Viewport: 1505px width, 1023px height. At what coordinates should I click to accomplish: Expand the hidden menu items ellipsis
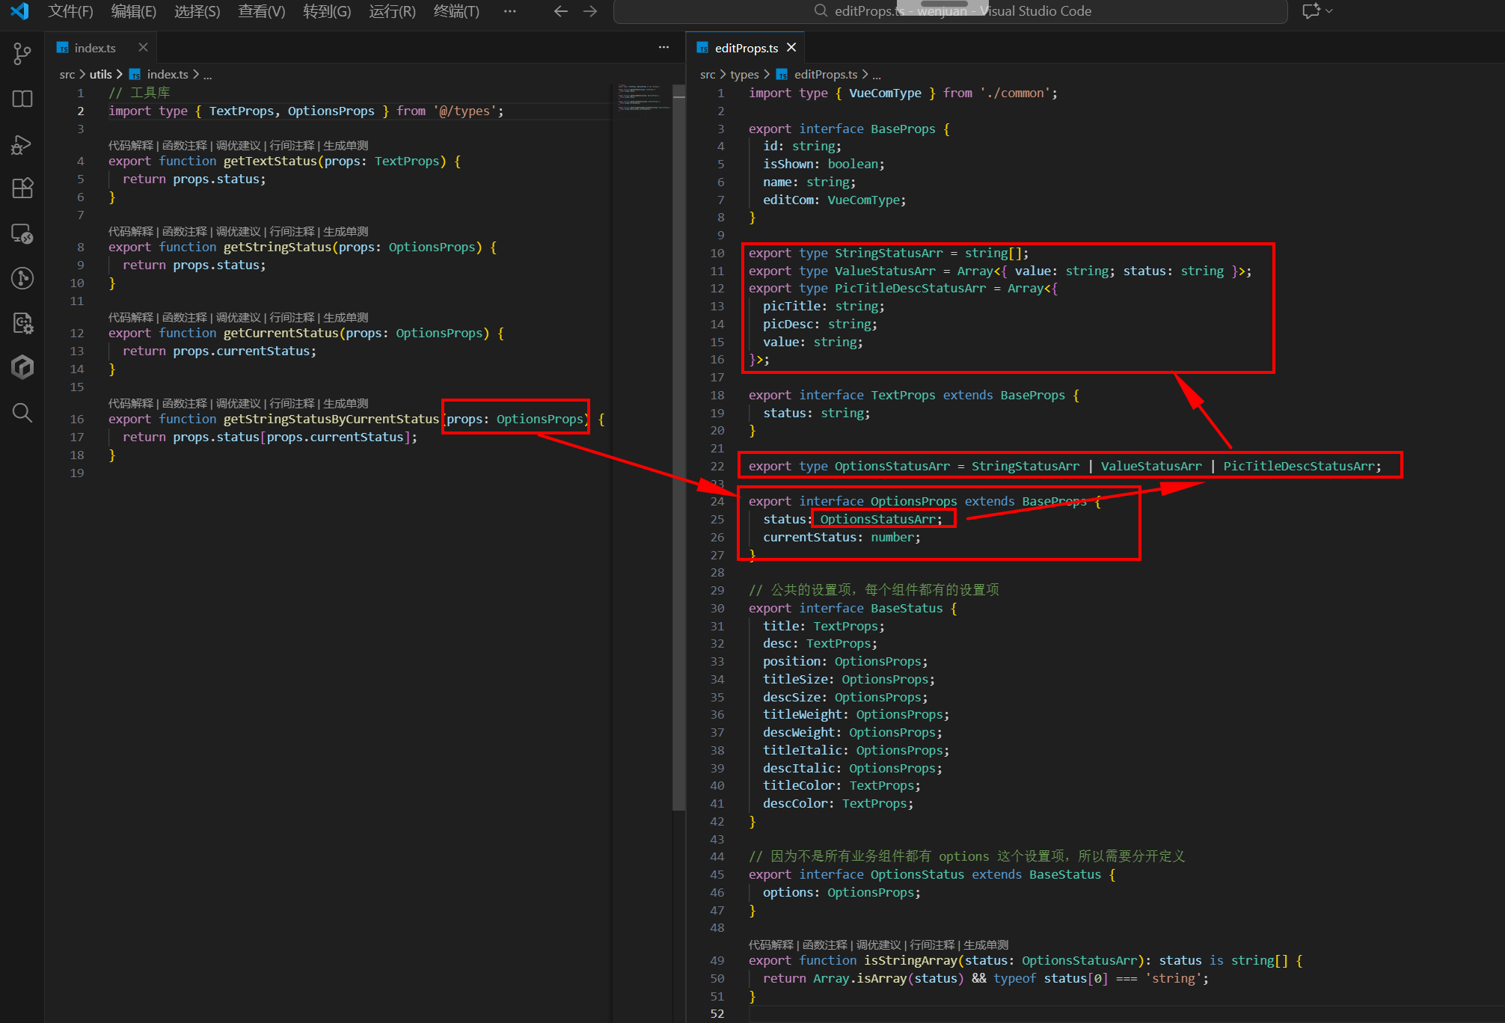click(x=509, y=11)
